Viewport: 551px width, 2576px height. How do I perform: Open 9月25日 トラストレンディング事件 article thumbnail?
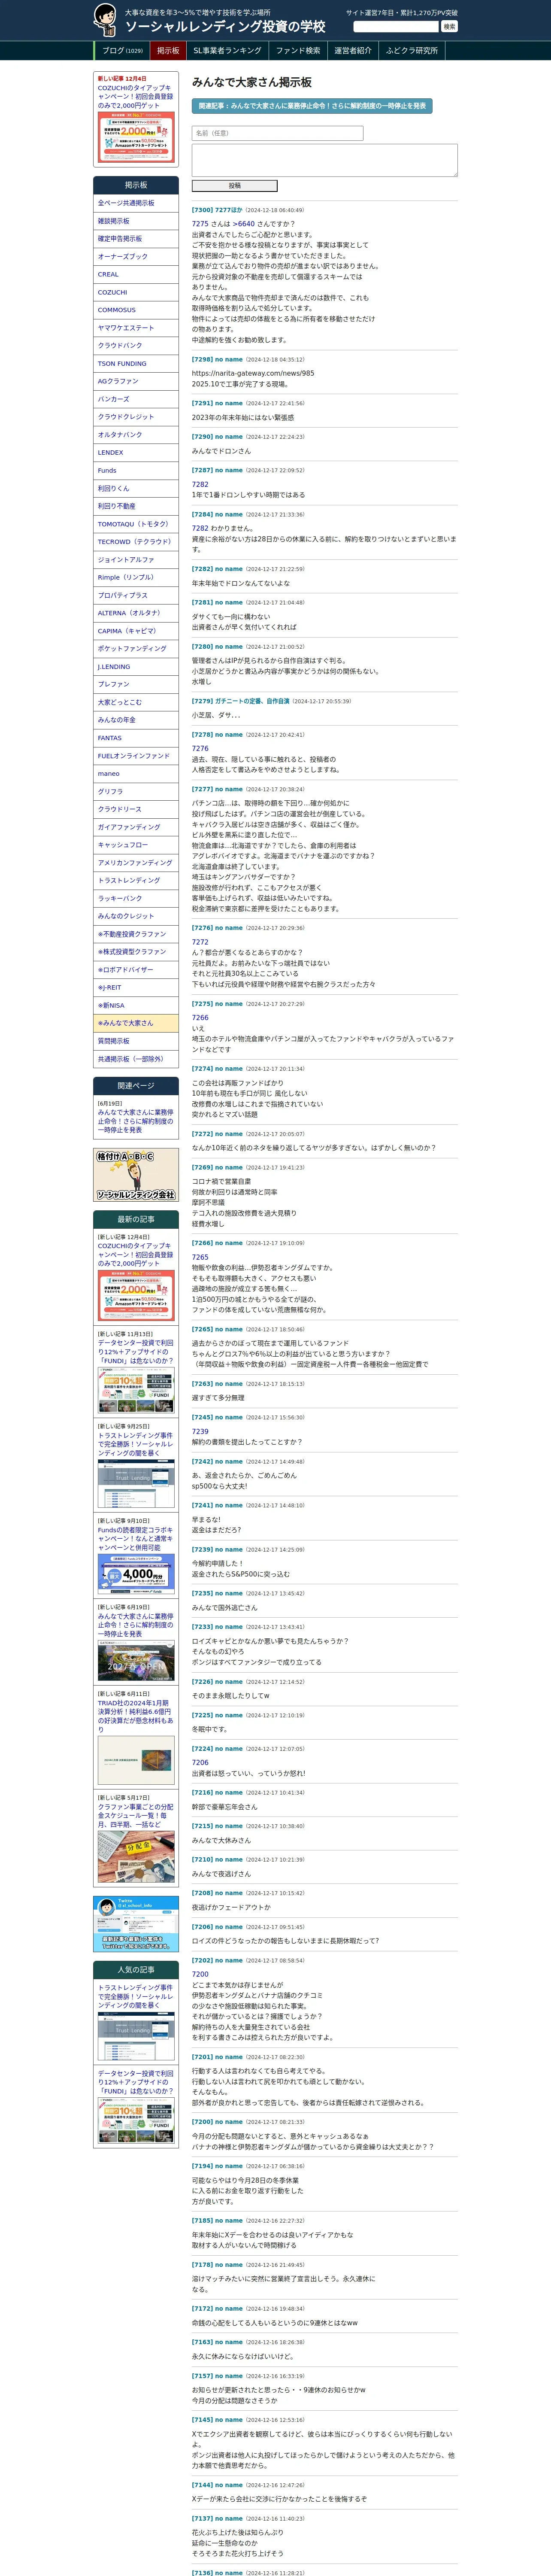136,1484
